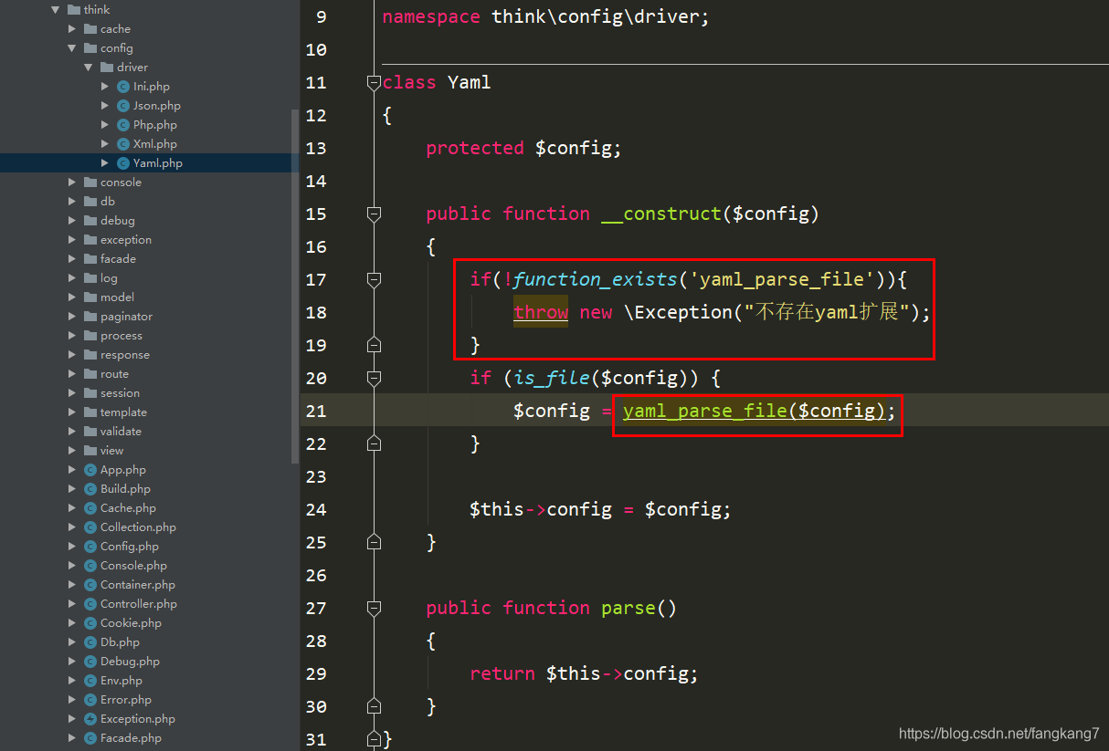Viewport: 1109px width, 751px height.
Task: Click the Php.php class file icon
Action: click(123, 125)
